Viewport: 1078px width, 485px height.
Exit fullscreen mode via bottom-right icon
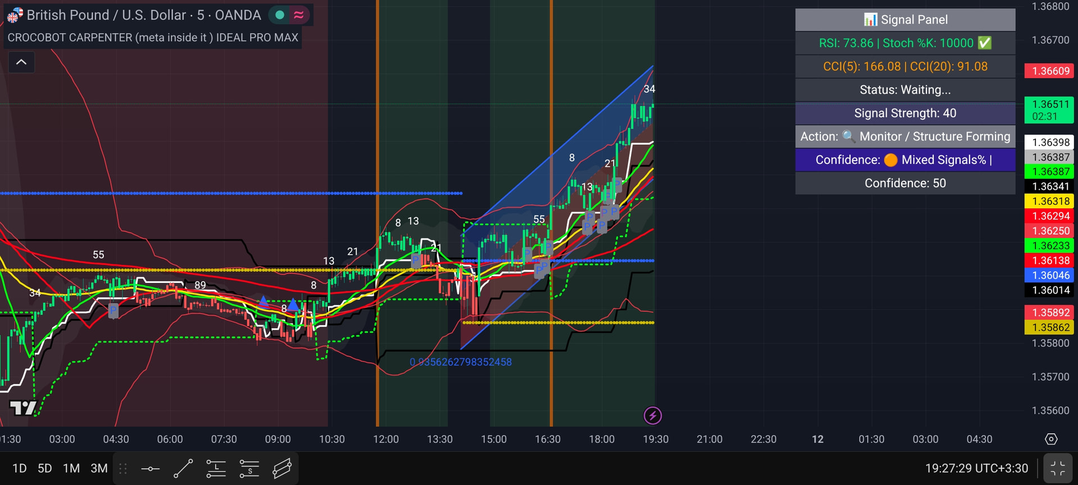[1058, 469]
